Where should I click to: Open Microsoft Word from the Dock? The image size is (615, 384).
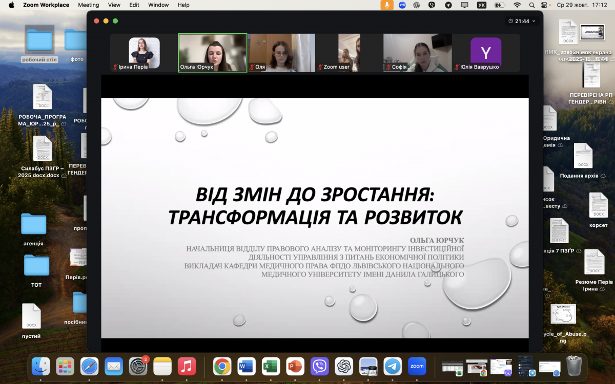click(x=246, y=367)
